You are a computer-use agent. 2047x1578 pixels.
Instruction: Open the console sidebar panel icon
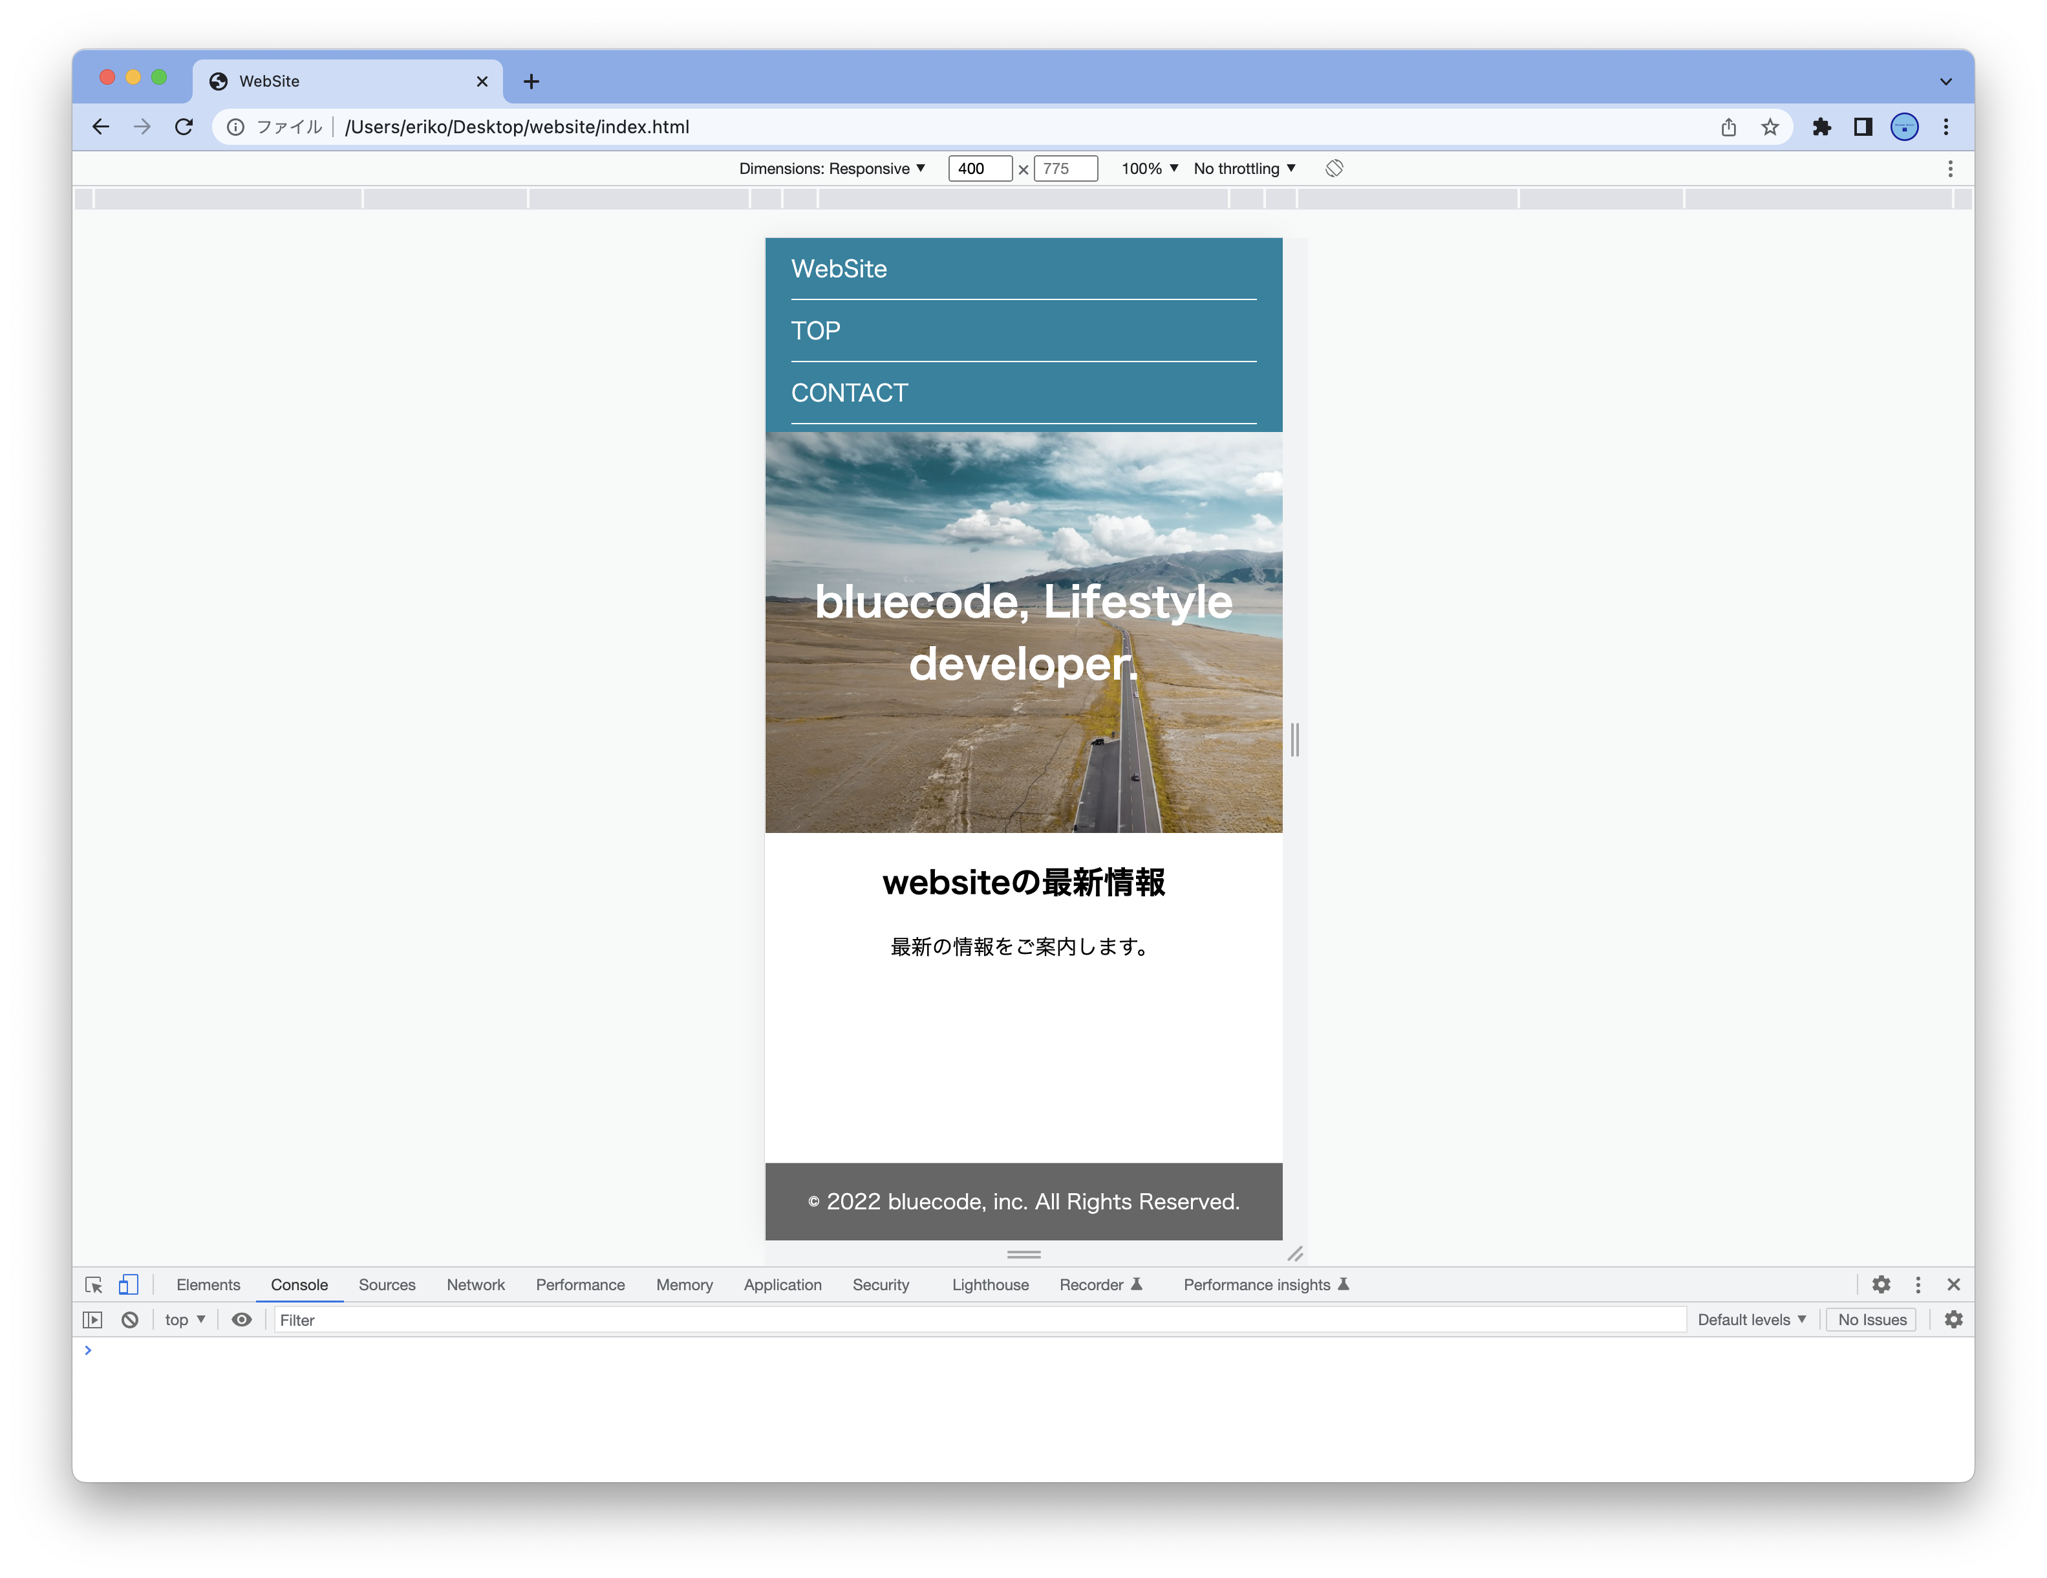tap(93, 1319)
